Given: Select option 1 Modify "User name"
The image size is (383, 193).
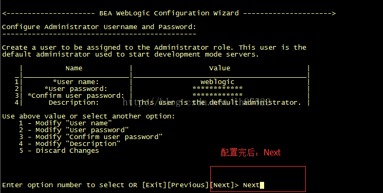Looking at the screenshot, I should point(65,123).
